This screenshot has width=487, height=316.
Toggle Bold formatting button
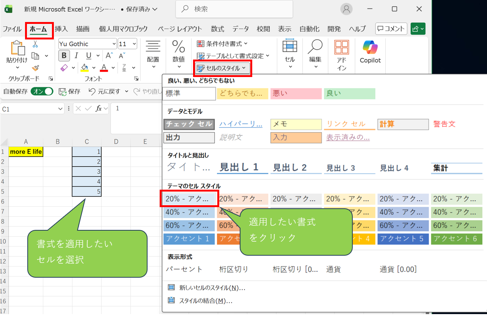(64, 56)
